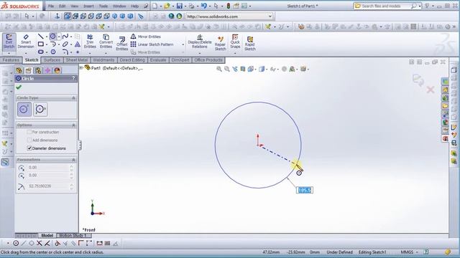Open the DisplayManager tab

click(x=57, y=70)
